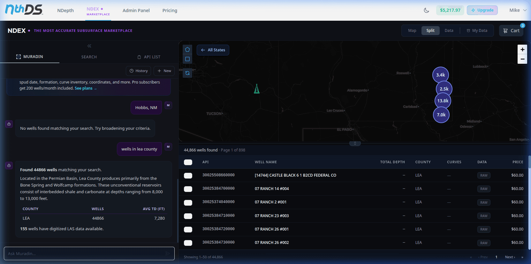Click the 3.4k well cluster marker
The height and width of the screenshot is (264, 531).
pyautogui.click(x=441, y=75)
